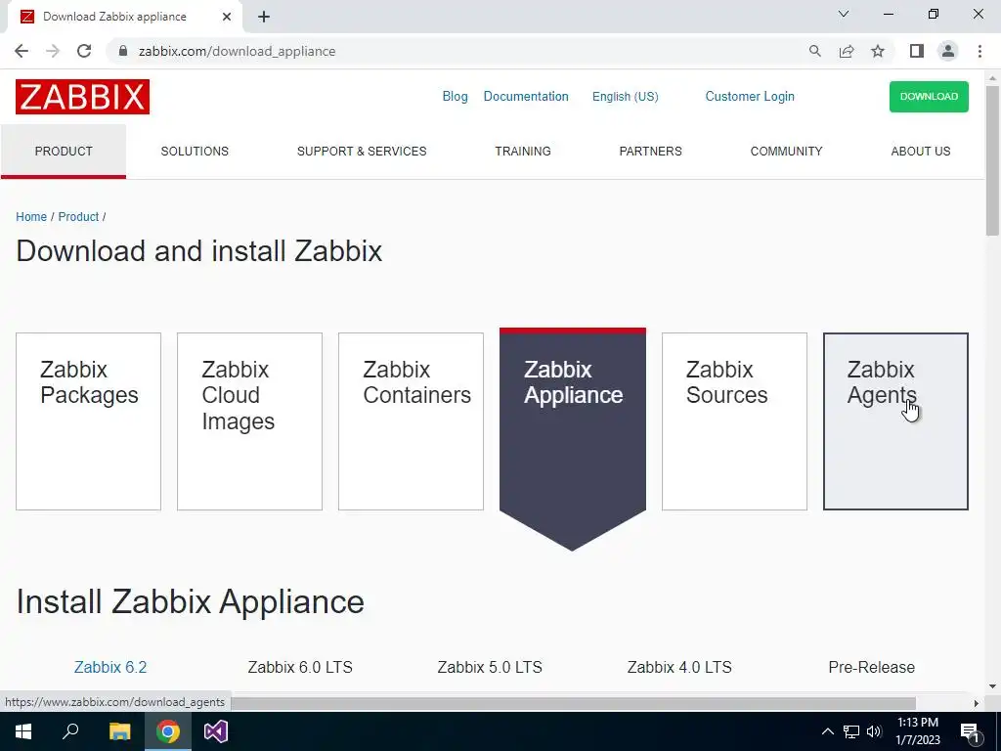Open the PRODUCT menu
Viewport: 1001px width, 751px height.
64,152
